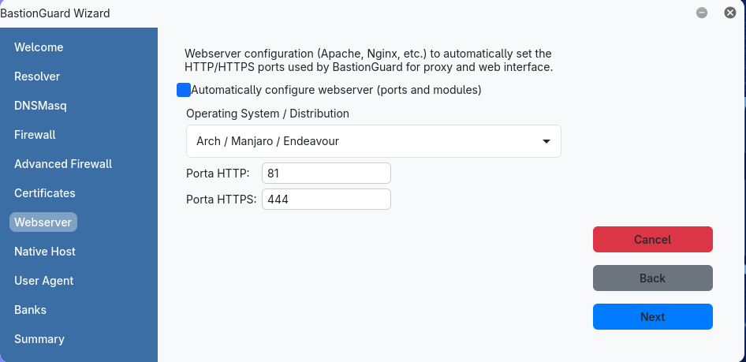Minimize the BastionGuard Wizard window
Viewport: 746px width, 362px height.
pyautogui.click(x=702, y=13)
